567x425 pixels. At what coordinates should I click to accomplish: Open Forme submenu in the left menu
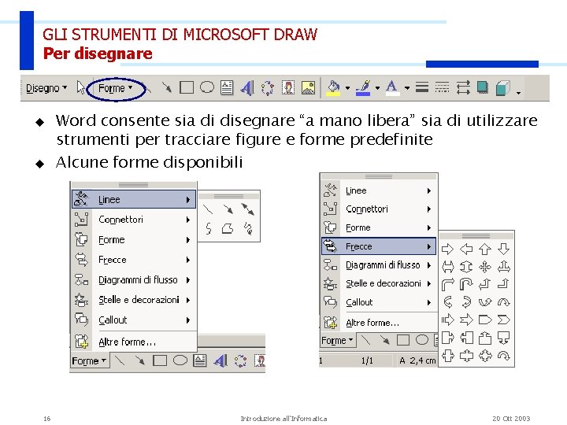click(134, 239)
